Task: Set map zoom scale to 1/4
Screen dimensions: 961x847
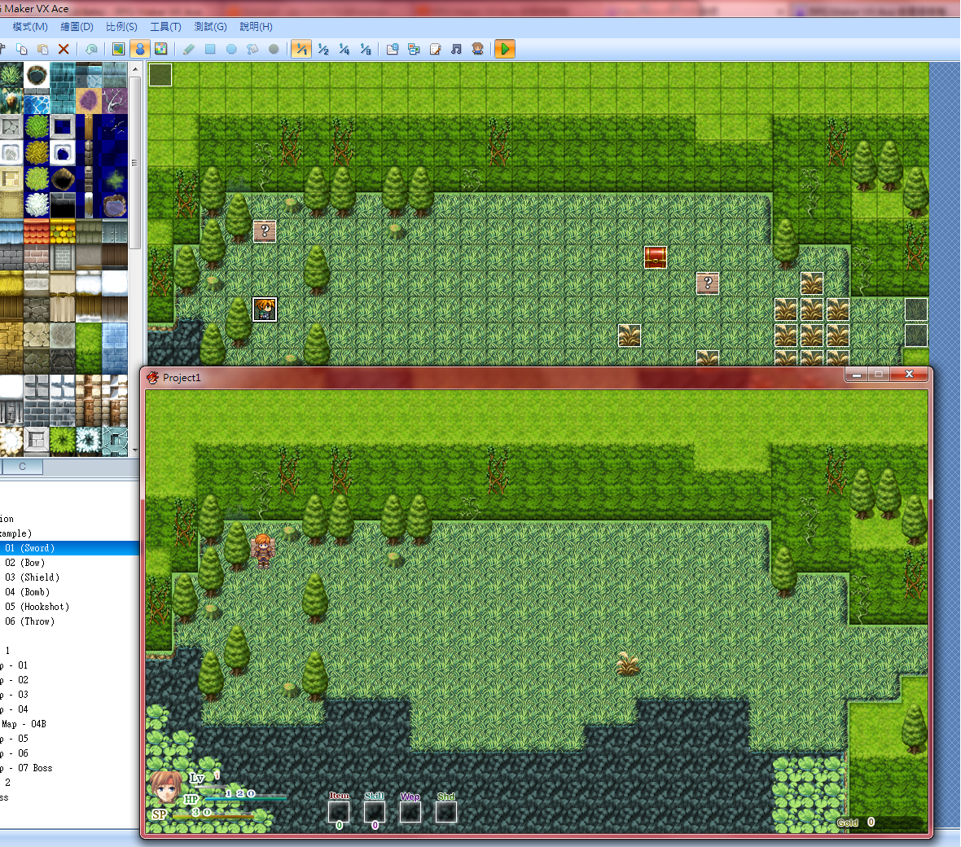Action: point(344,49)
